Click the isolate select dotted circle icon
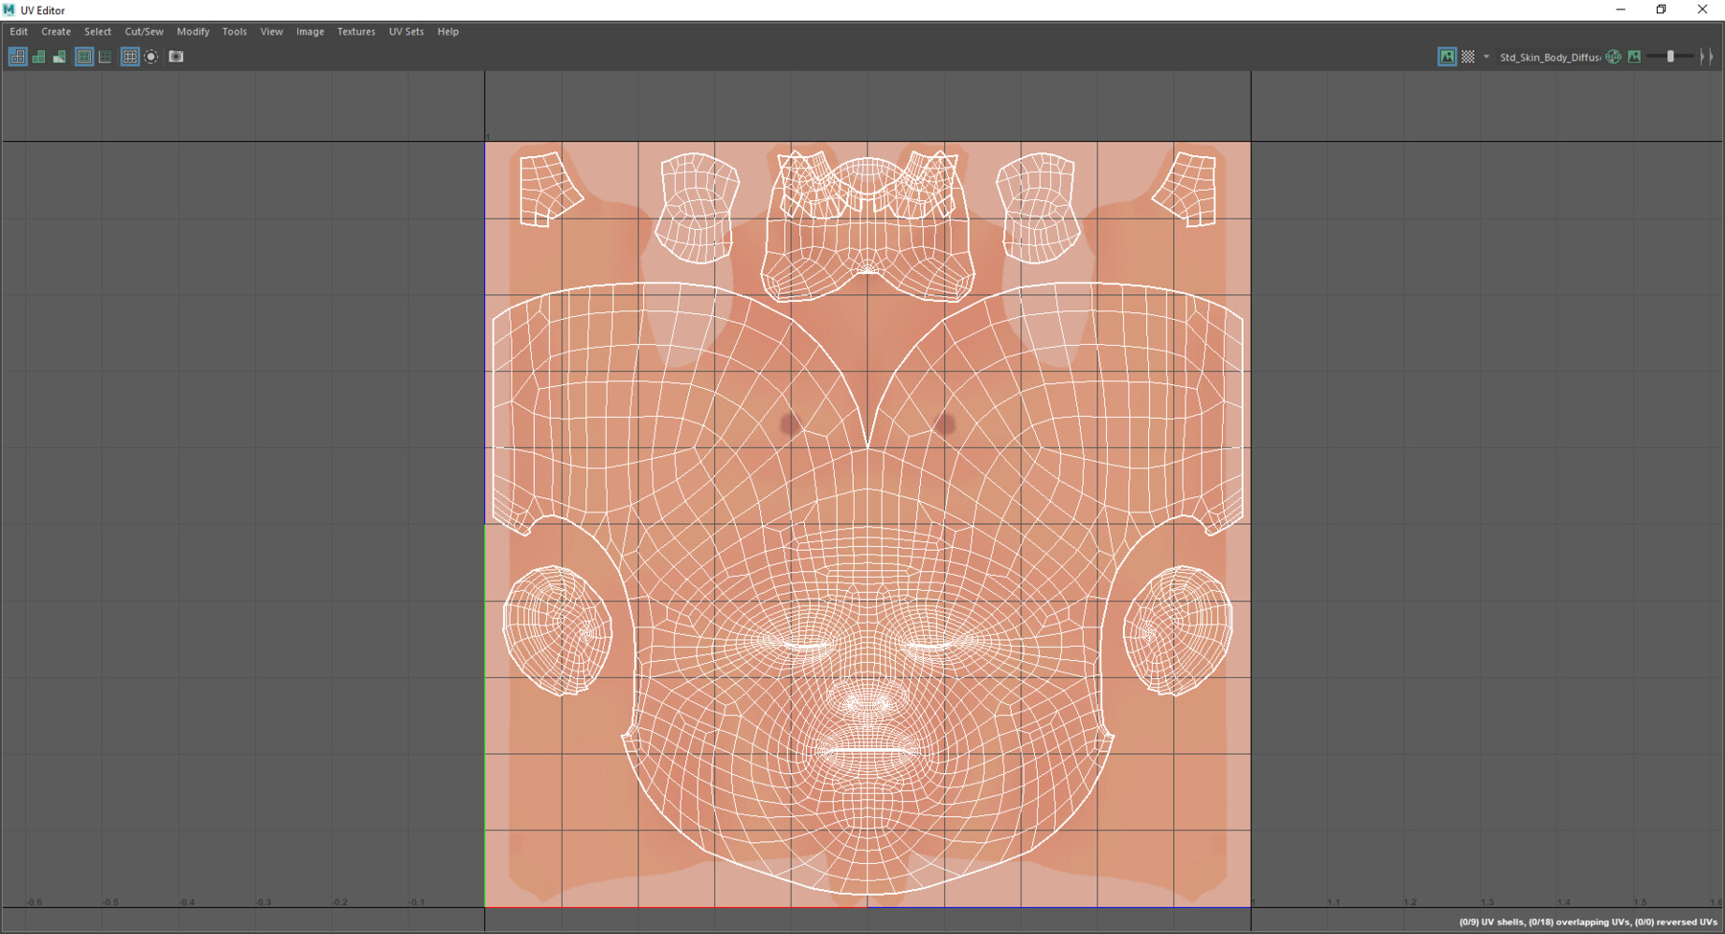Image resolution: width=1725 pixels, height=934 pixels. [x=151, y=57]
